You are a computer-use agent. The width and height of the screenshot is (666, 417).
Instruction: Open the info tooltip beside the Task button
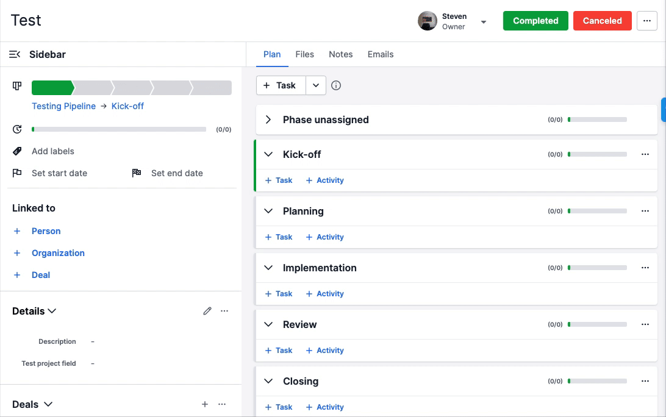coord(336,85)
